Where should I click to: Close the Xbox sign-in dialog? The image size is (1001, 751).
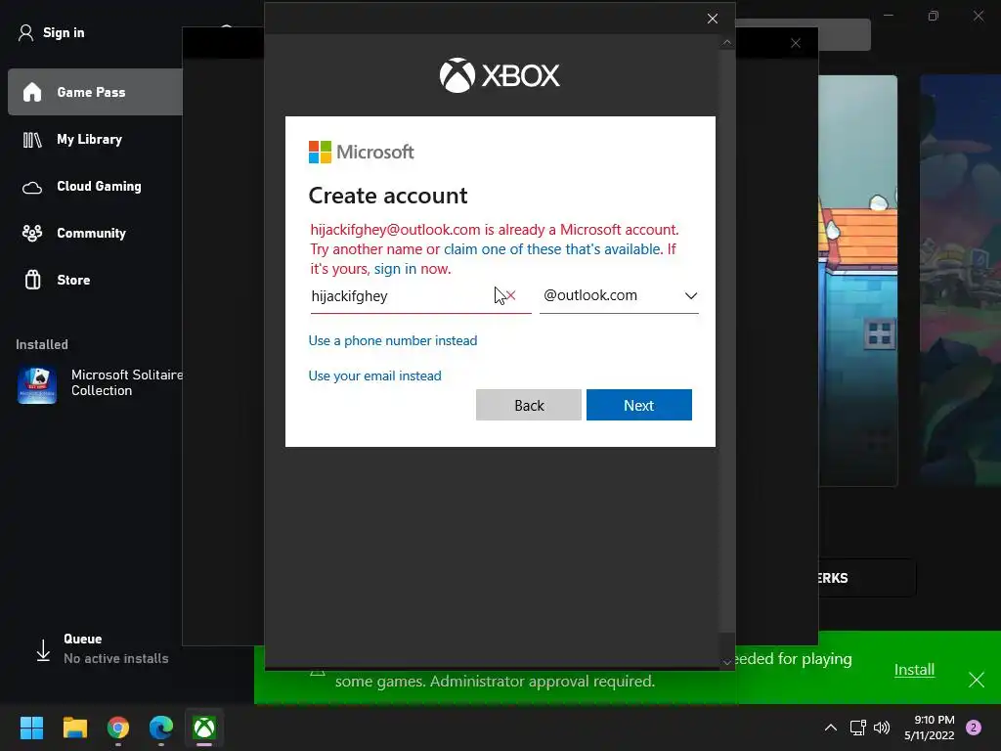tap(713, 19)
